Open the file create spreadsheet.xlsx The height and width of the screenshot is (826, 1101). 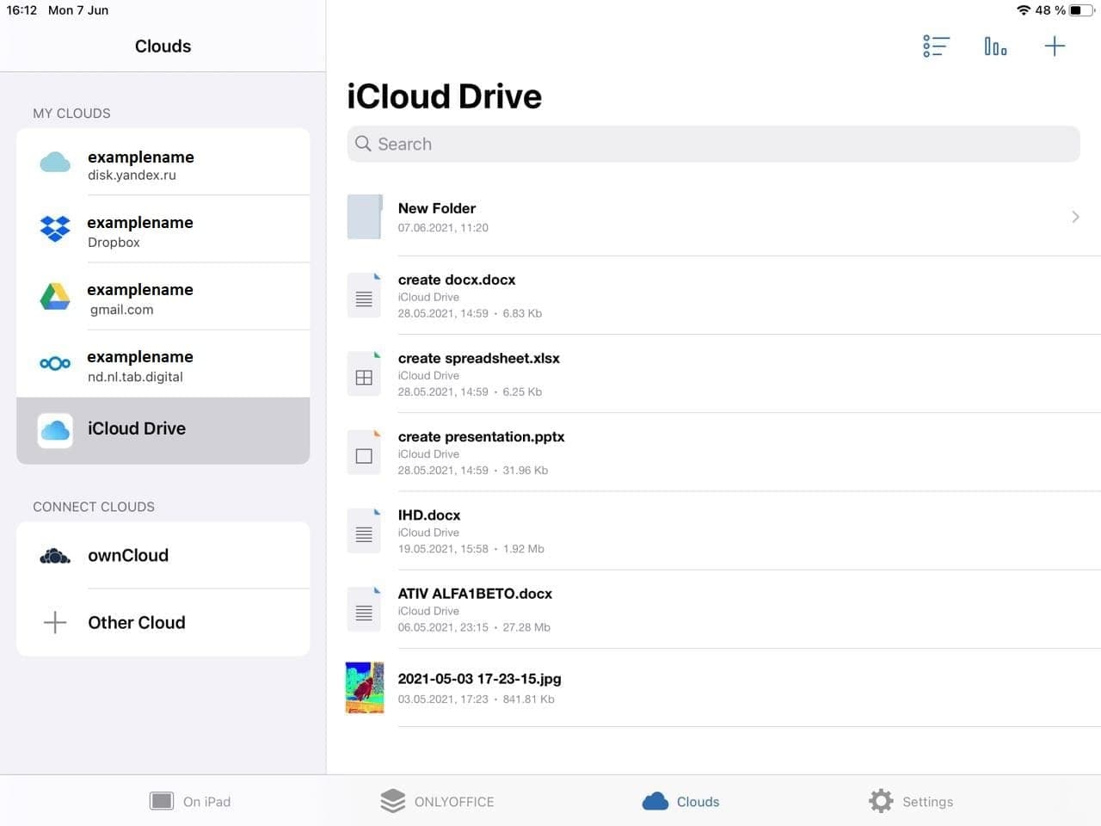click(478, 358)
